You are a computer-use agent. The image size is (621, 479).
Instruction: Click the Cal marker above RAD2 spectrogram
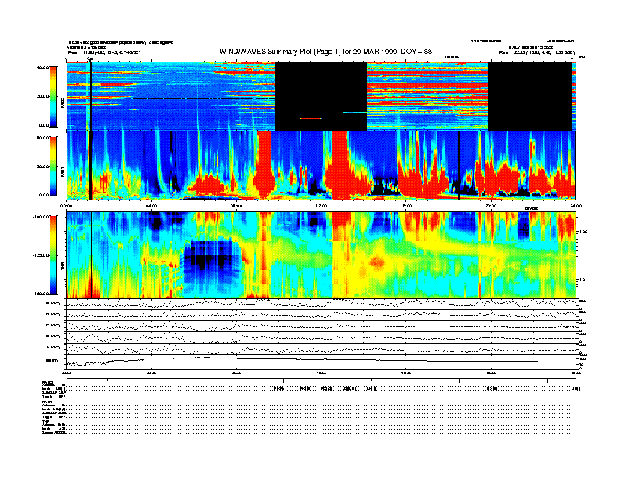tap(90, 59)
